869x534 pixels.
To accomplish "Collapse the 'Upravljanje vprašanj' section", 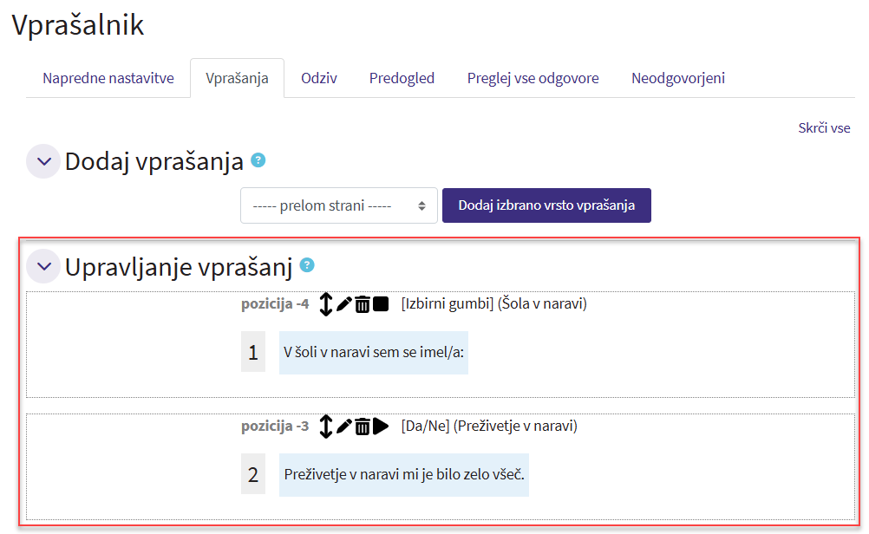I will tap(43, 266).
